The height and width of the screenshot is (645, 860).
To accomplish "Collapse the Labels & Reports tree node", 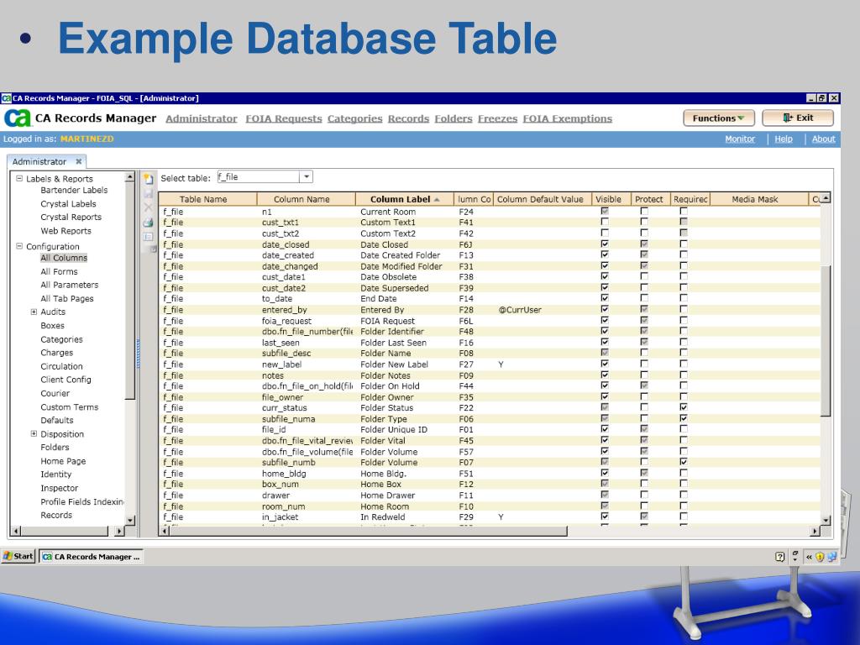I will (20, 178).
